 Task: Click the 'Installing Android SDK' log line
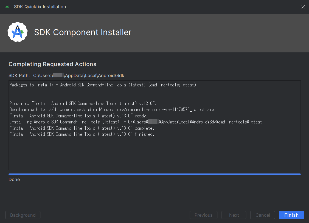(136, 122)
